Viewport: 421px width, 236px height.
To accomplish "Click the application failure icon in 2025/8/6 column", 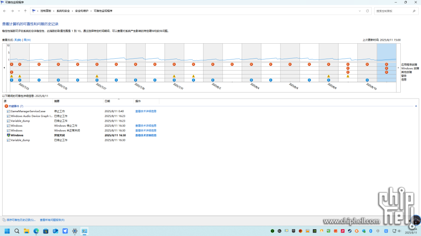I will click(x=290, y=64).
